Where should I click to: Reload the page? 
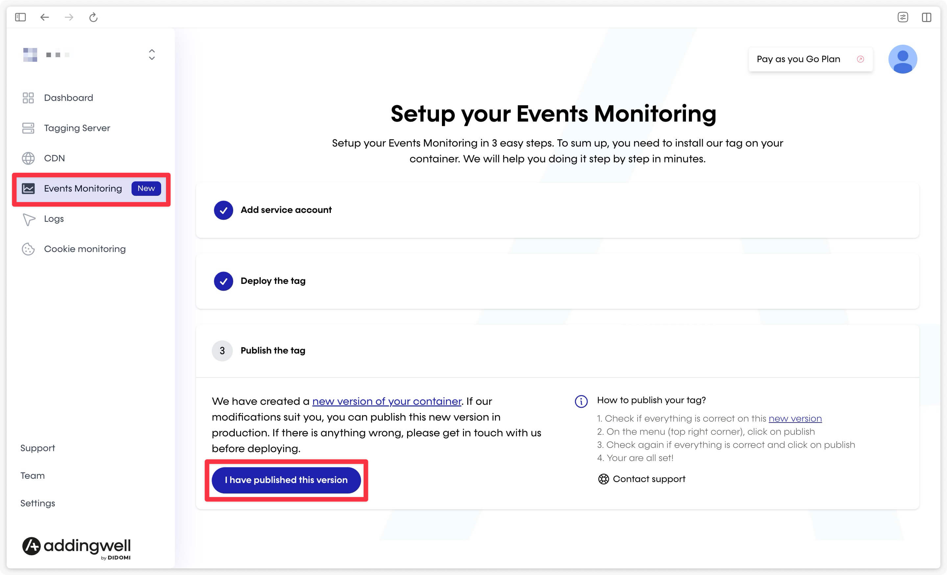(x=93, y=17)
